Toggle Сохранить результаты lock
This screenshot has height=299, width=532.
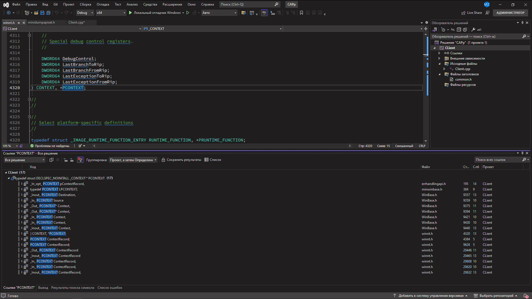coord(163,160)
